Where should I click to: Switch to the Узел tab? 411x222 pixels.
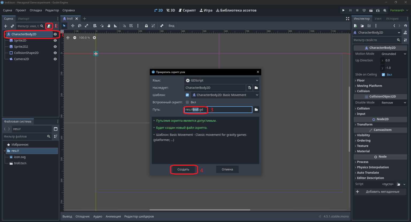378,18
